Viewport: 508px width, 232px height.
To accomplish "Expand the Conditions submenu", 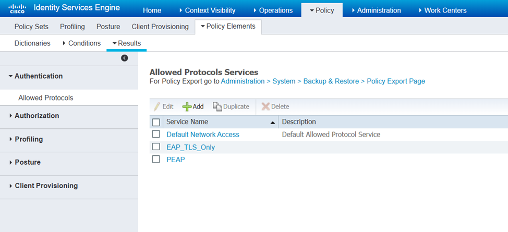I will (82, 43).
